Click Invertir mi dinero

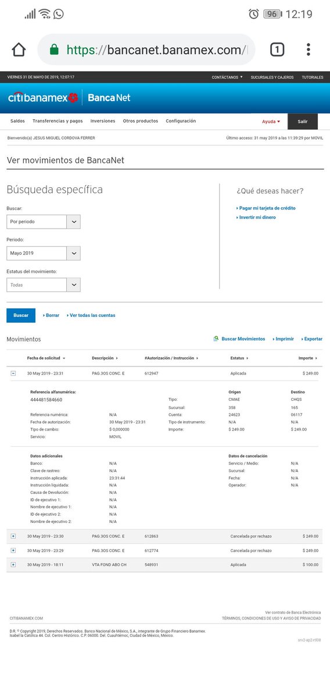(x=256, y=218)
